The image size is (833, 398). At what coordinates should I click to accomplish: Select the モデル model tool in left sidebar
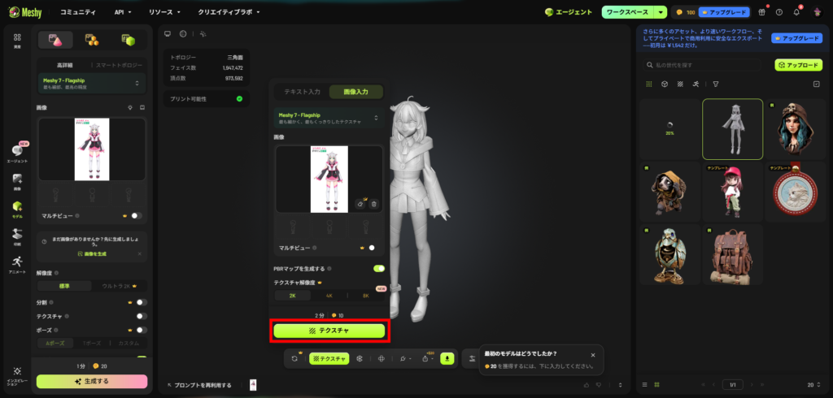tap(17, 209)
